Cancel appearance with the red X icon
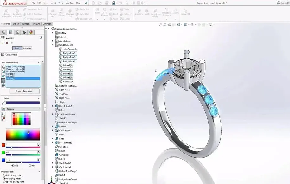Viewport: 290px width, 184px height. click(x=7, y=43)
